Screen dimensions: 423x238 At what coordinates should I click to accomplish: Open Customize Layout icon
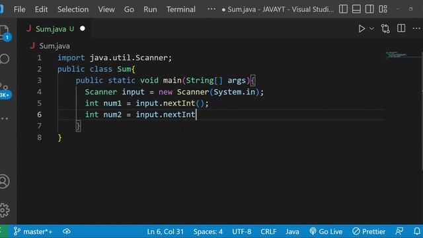point(383,9)
